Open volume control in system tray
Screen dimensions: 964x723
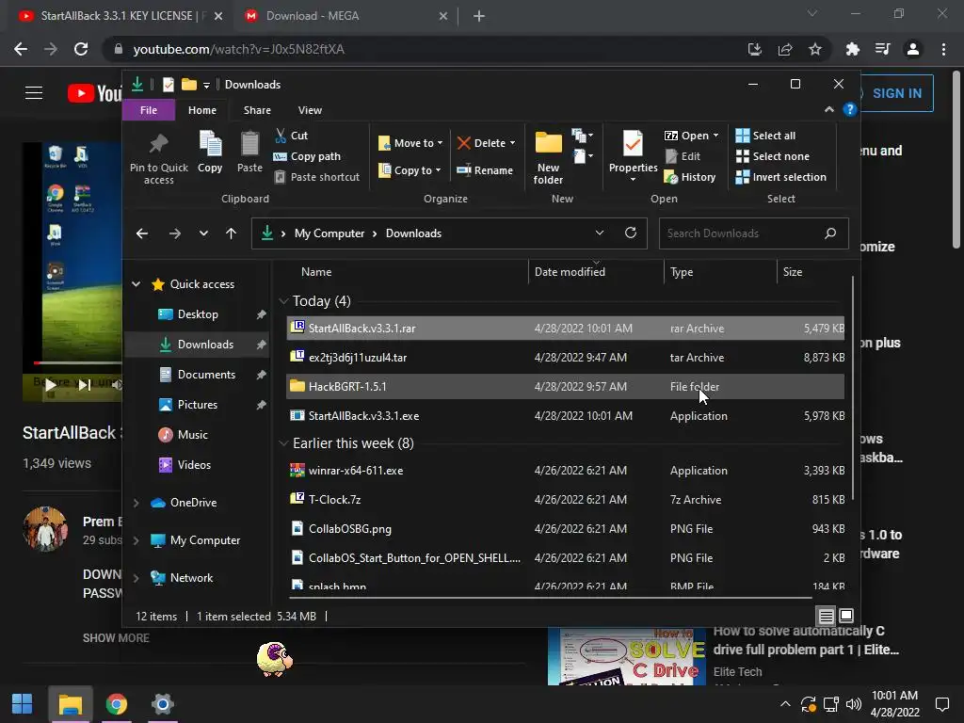tap(853, 704)
